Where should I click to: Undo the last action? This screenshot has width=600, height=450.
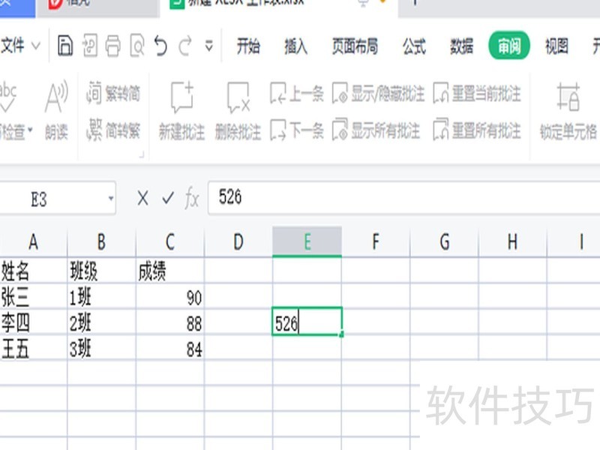tap(160, 46)
